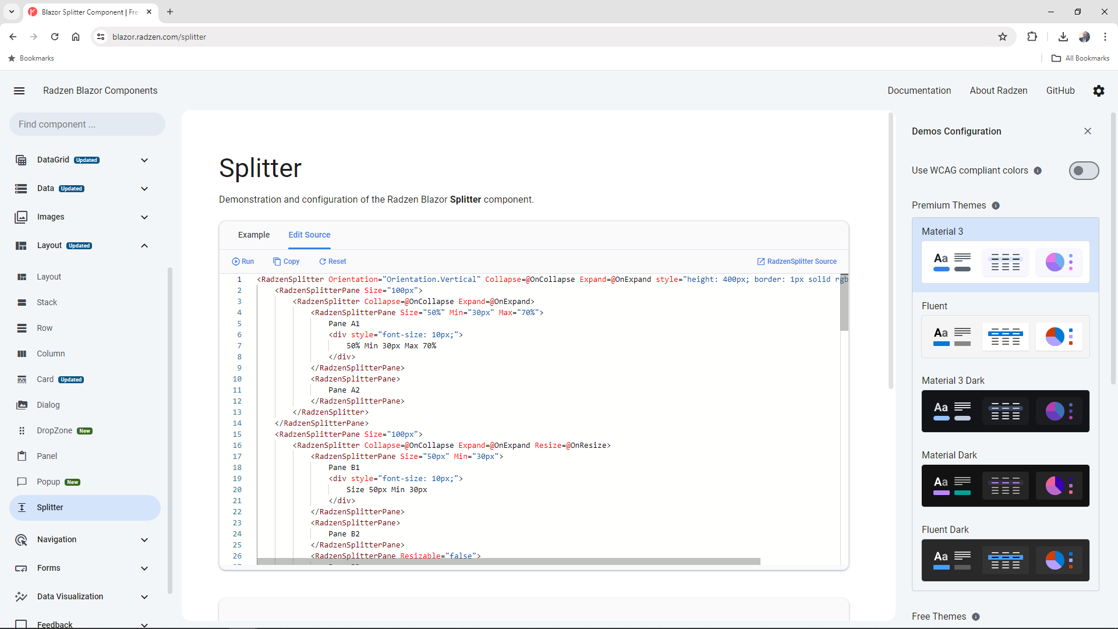Go to browser home page

point(76,37)
